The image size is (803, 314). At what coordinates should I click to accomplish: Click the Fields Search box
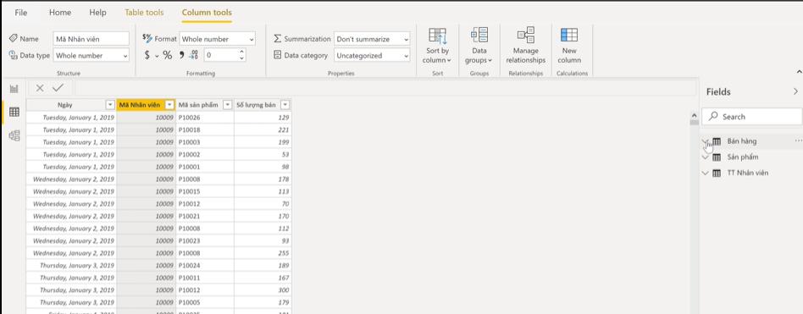[751, 117]
